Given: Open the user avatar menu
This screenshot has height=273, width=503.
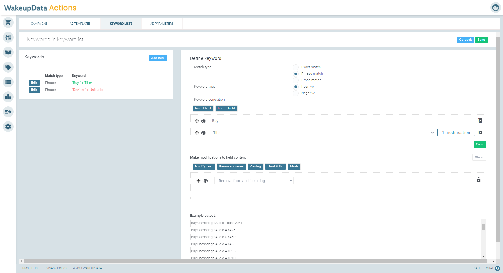Looking at the screenshot, I should click(x=495, y=8).
